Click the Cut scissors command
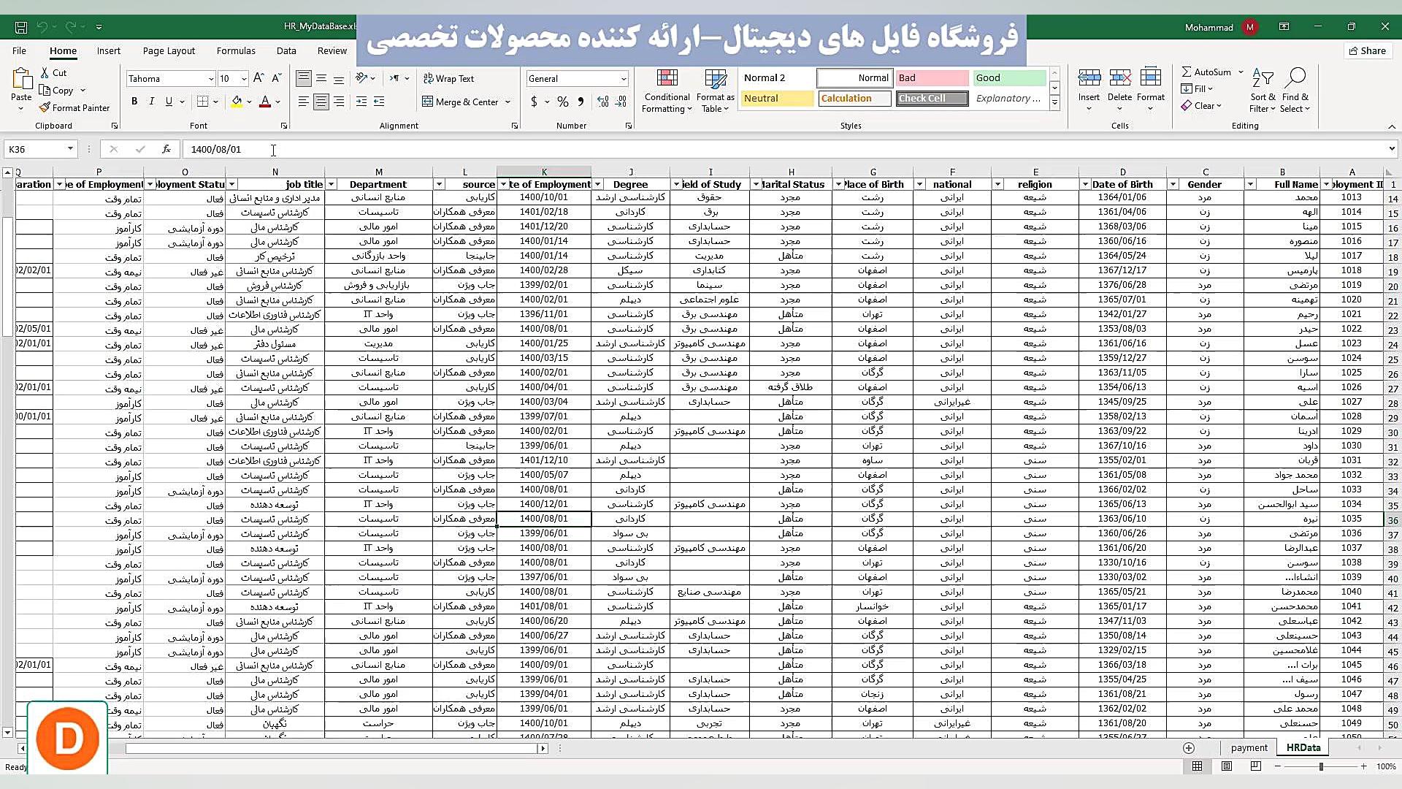The image size is (1402, 789). 53,73
